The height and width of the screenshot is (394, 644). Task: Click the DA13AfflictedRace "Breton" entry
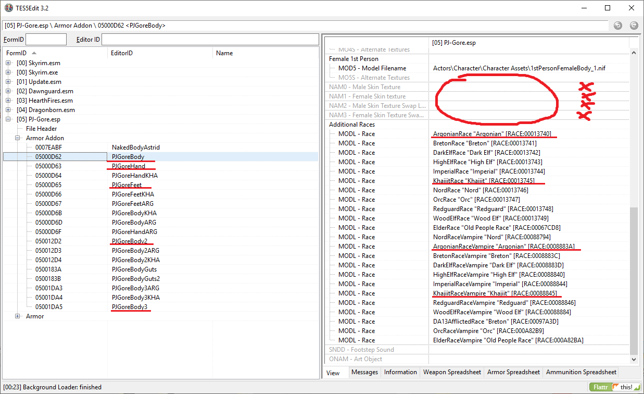pyautogui.click(x=496, y=322)
